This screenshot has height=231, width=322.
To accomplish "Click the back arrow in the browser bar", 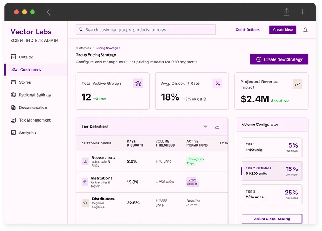I will click(48, 12).
